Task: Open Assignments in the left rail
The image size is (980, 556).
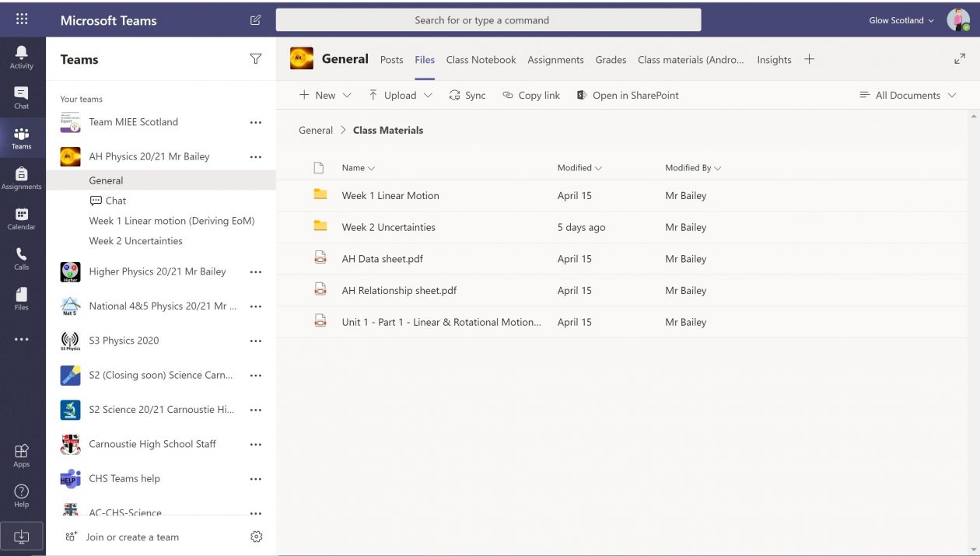Action: tap(22, 179)
